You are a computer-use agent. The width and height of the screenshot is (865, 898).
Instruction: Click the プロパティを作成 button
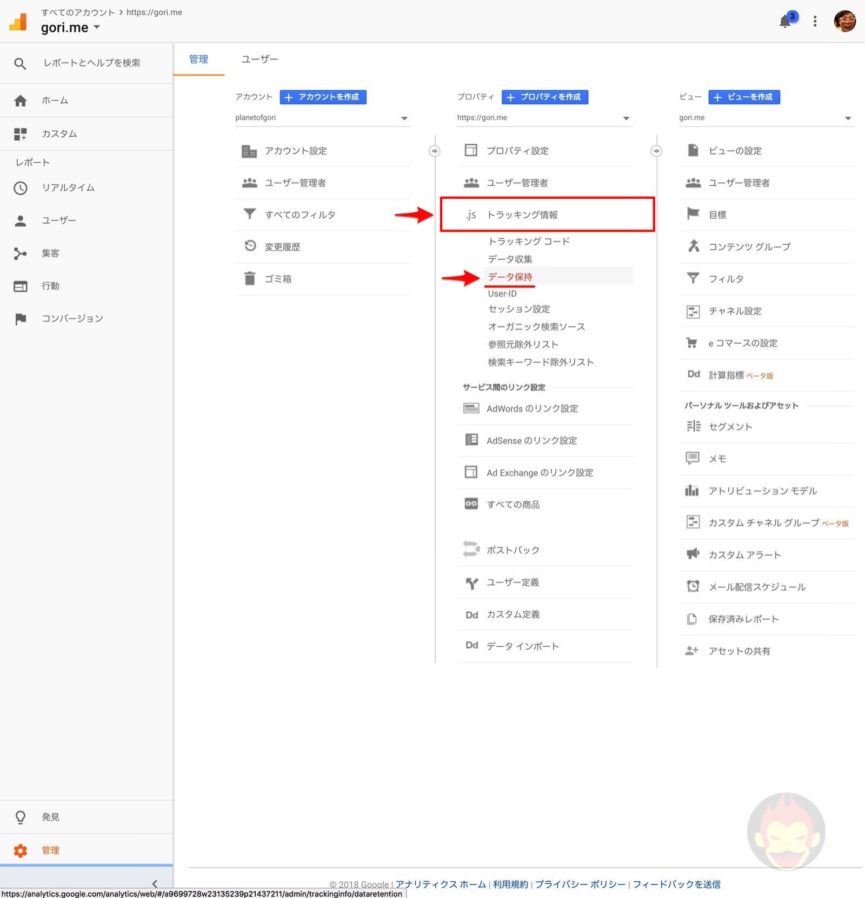(544, 97)
